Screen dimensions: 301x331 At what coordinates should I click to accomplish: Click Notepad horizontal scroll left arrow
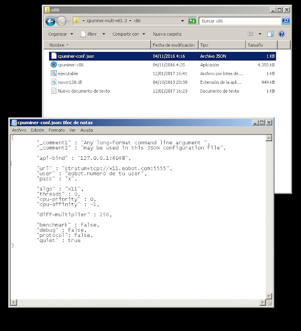click(14, 303)
